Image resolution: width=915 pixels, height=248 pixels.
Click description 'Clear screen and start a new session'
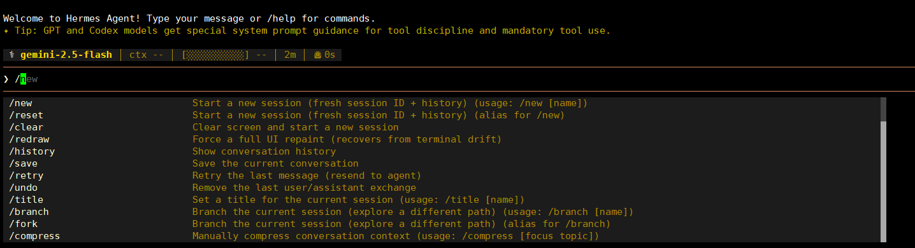296,127
